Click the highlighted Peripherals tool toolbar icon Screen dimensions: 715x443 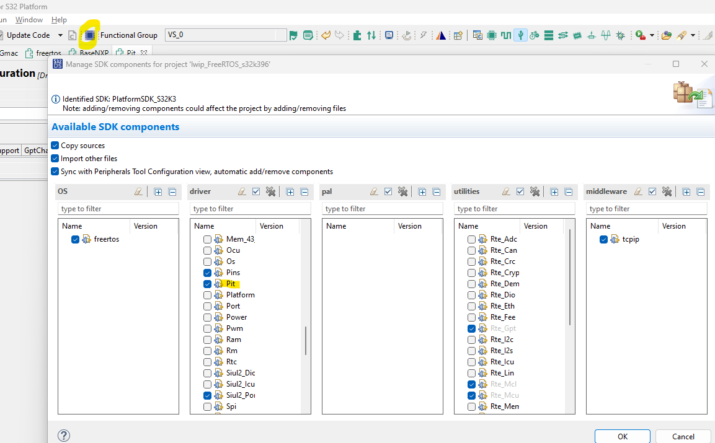[89, 35]
